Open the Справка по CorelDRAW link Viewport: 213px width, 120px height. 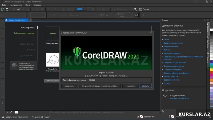click(x=180, y=98)
